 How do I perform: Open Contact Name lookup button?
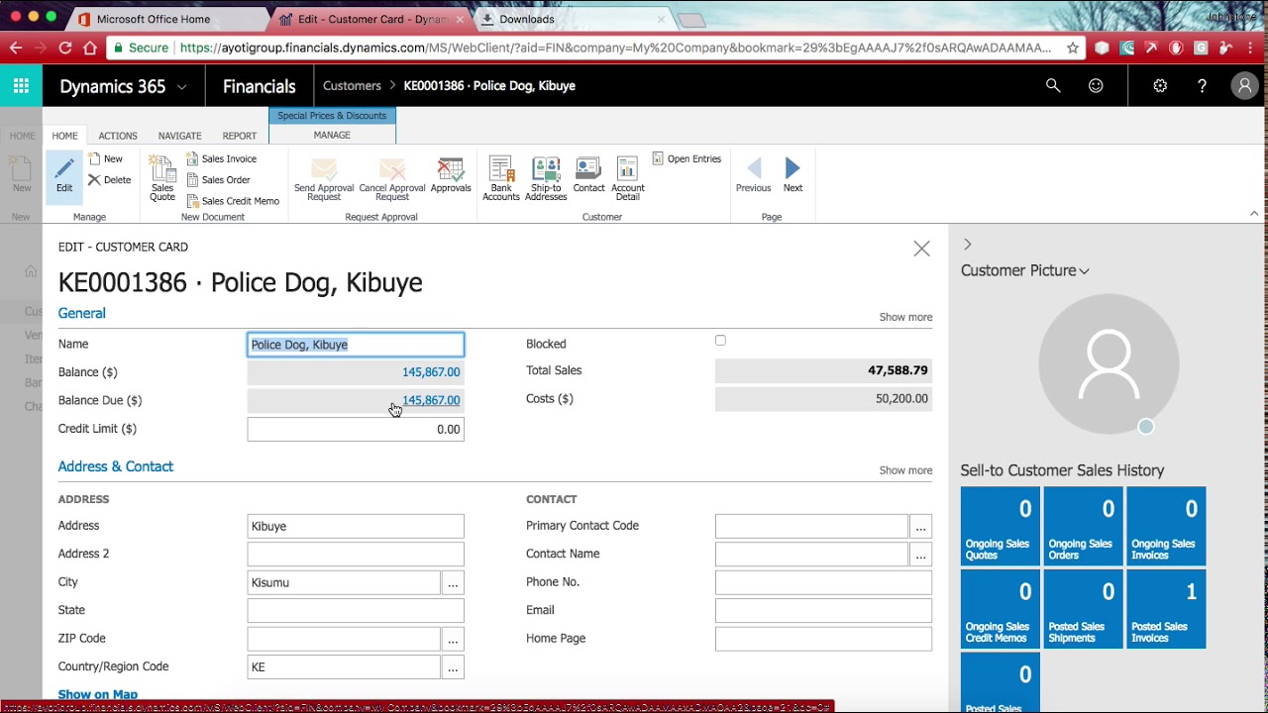coord(921,555)
